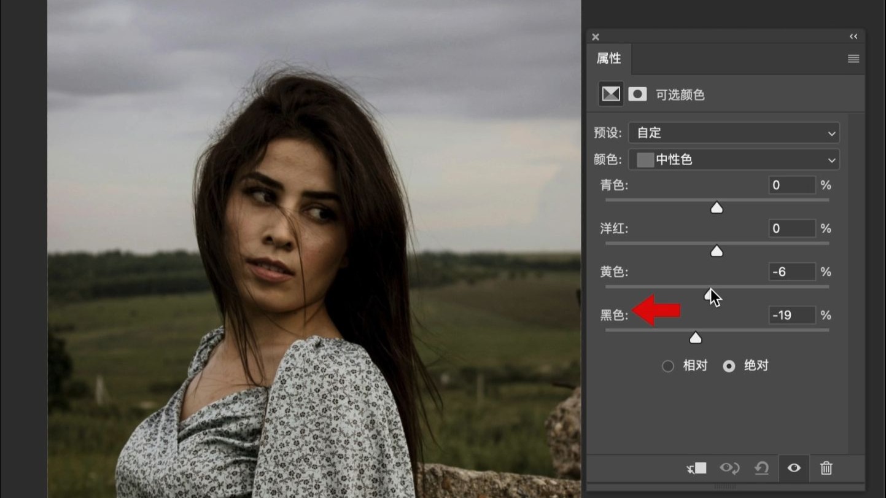Switch to the 属性 tab
This screenshot has height=498, width=886.
click(x=608, y=58)
